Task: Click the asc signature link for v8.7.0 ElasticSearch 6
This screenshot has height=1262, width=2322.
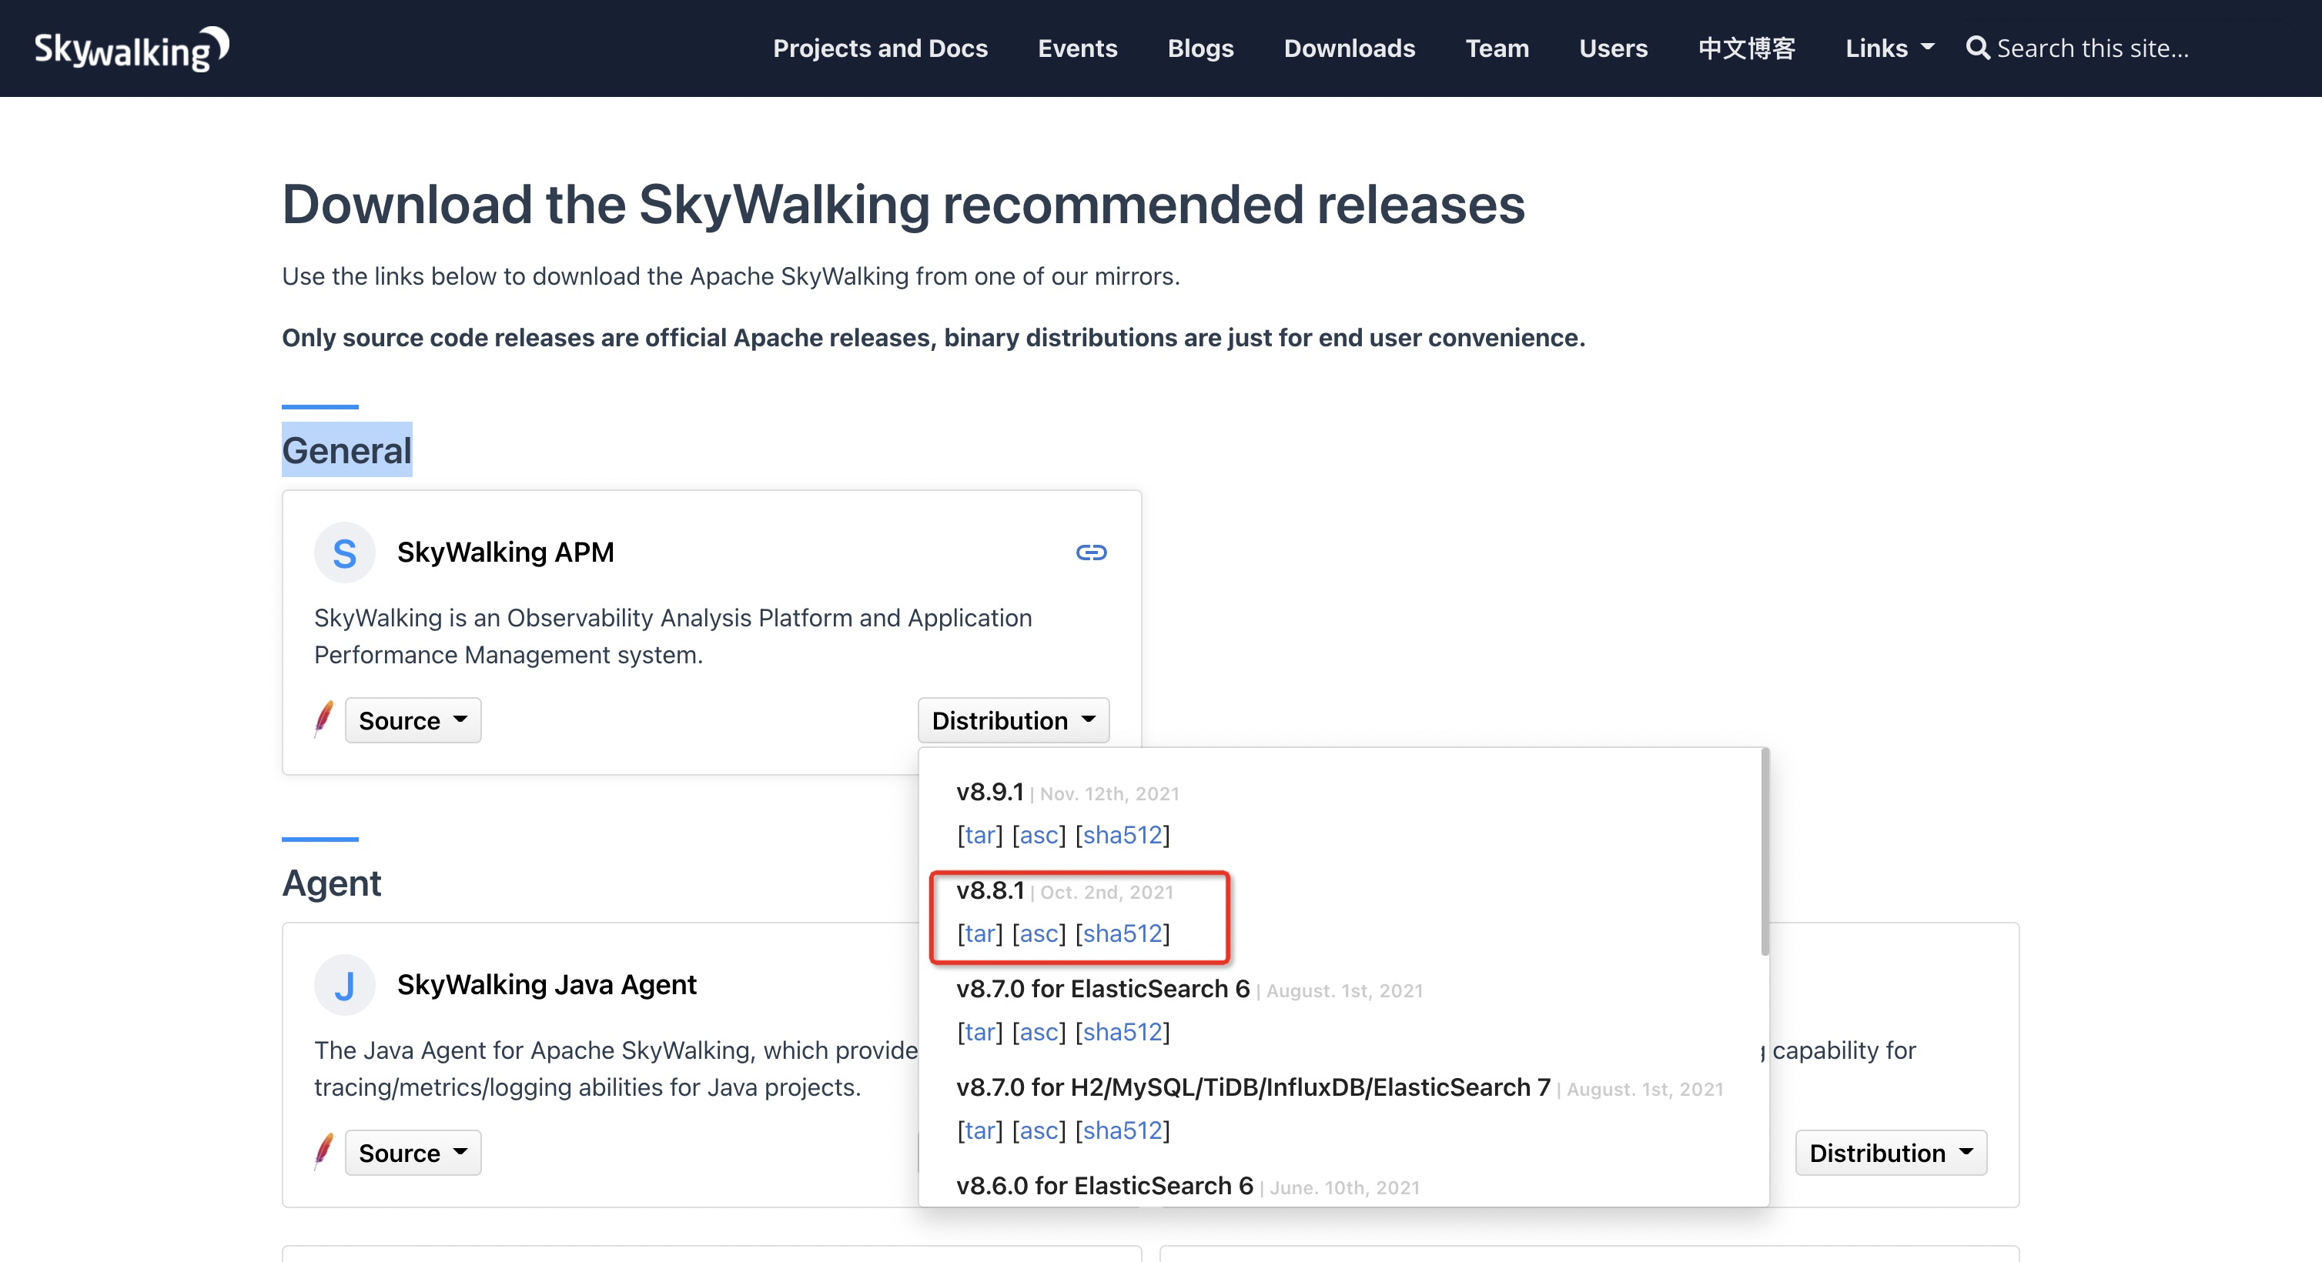Action: (x=1039, y=1031)
